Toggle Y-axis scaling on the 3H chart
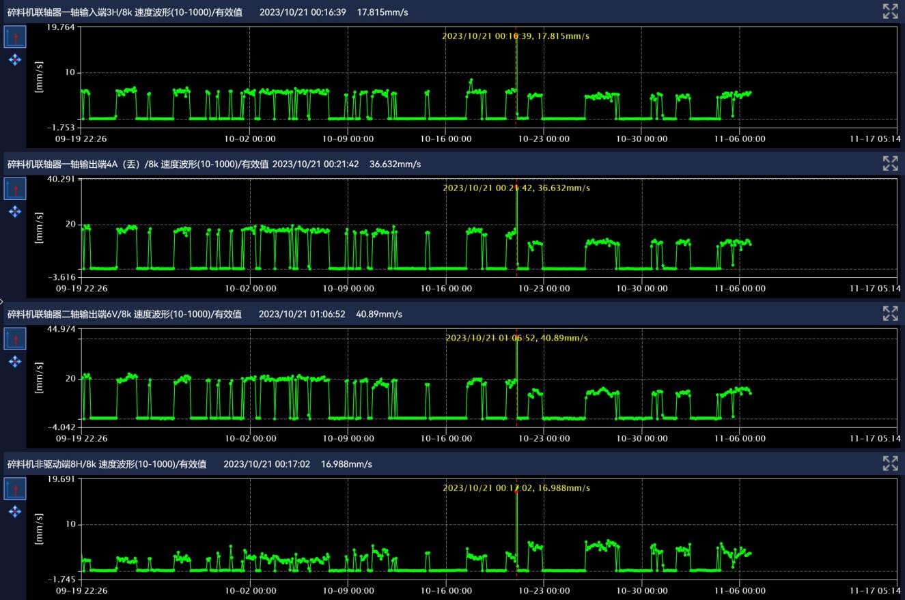 (x=15, y=37)
